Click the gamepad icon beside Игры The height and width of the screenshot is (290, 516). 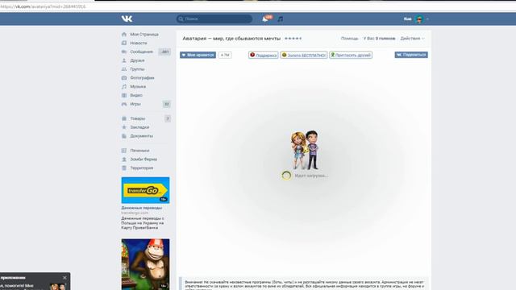(124, 104)
